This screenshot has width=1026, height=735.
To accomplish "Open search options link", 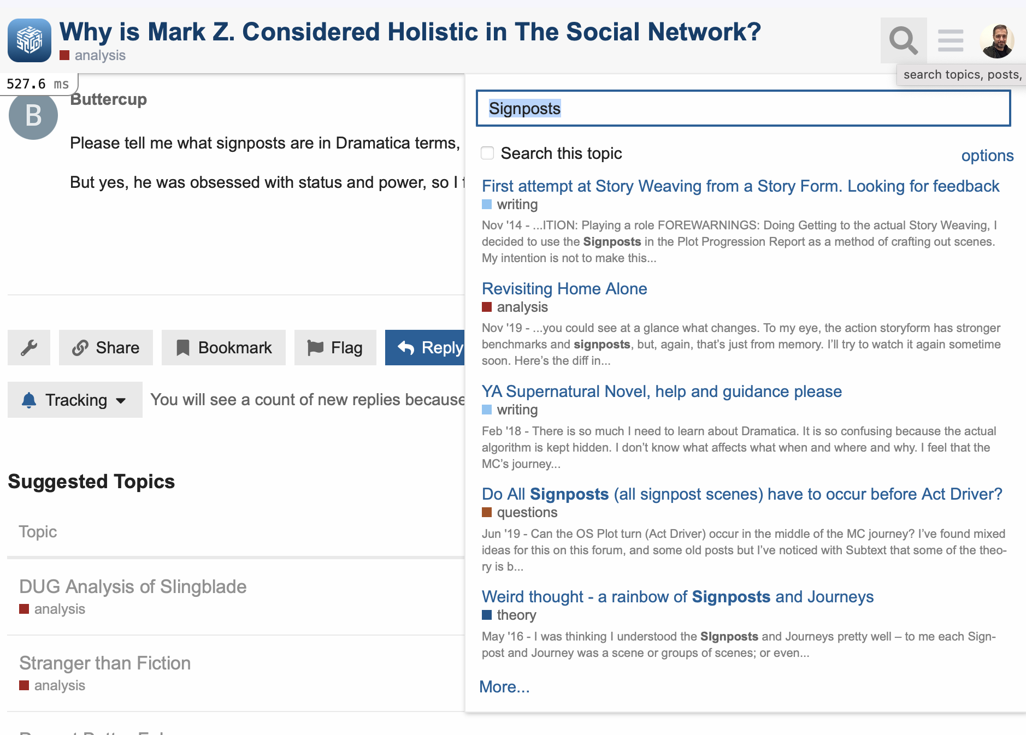I will pos(987,156).
